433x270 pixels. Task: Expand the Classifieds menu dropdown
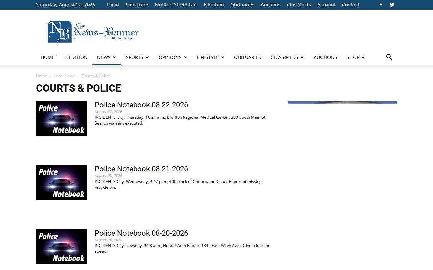pos(287,57)
